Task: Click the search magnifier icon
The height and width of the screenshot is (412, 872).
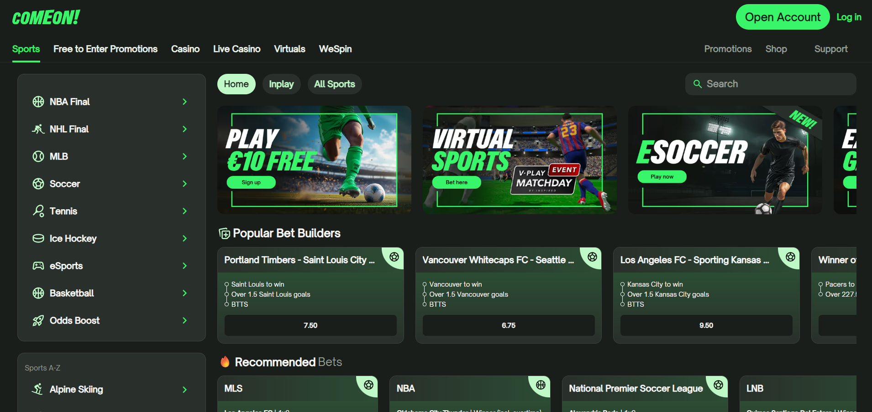Action: click(698, 84)
